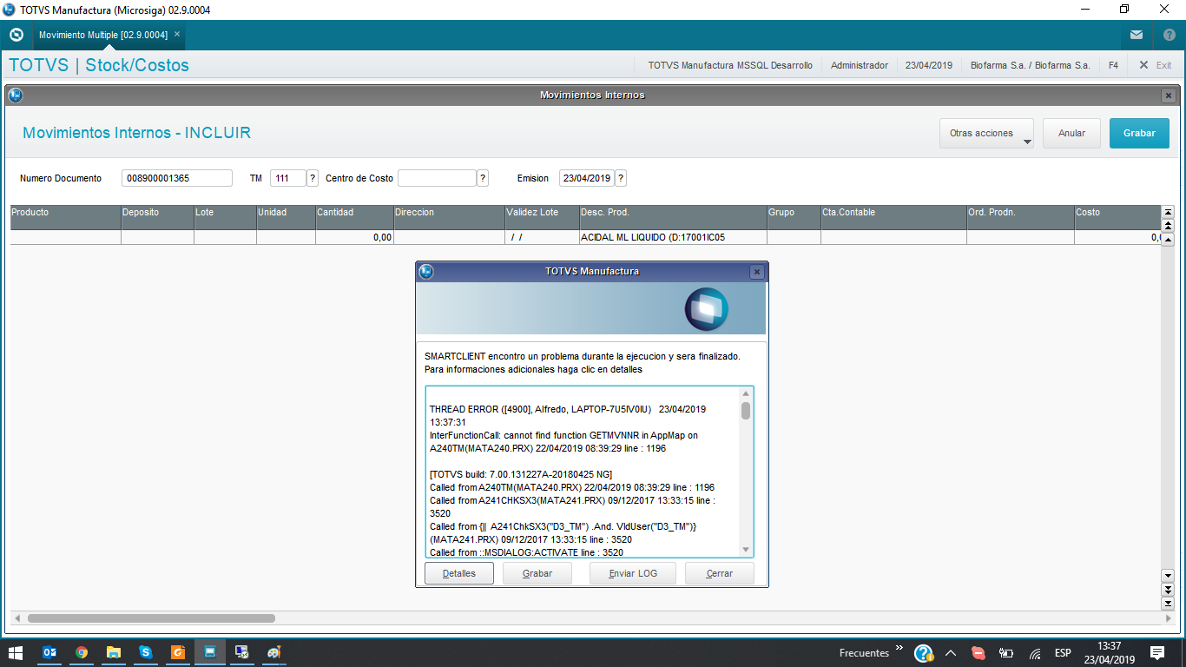The width and height of the screenshot is (1186, 667).
Task: Close the Movimiento Multiple tab with its X
Action: click(x=177, y=34)
